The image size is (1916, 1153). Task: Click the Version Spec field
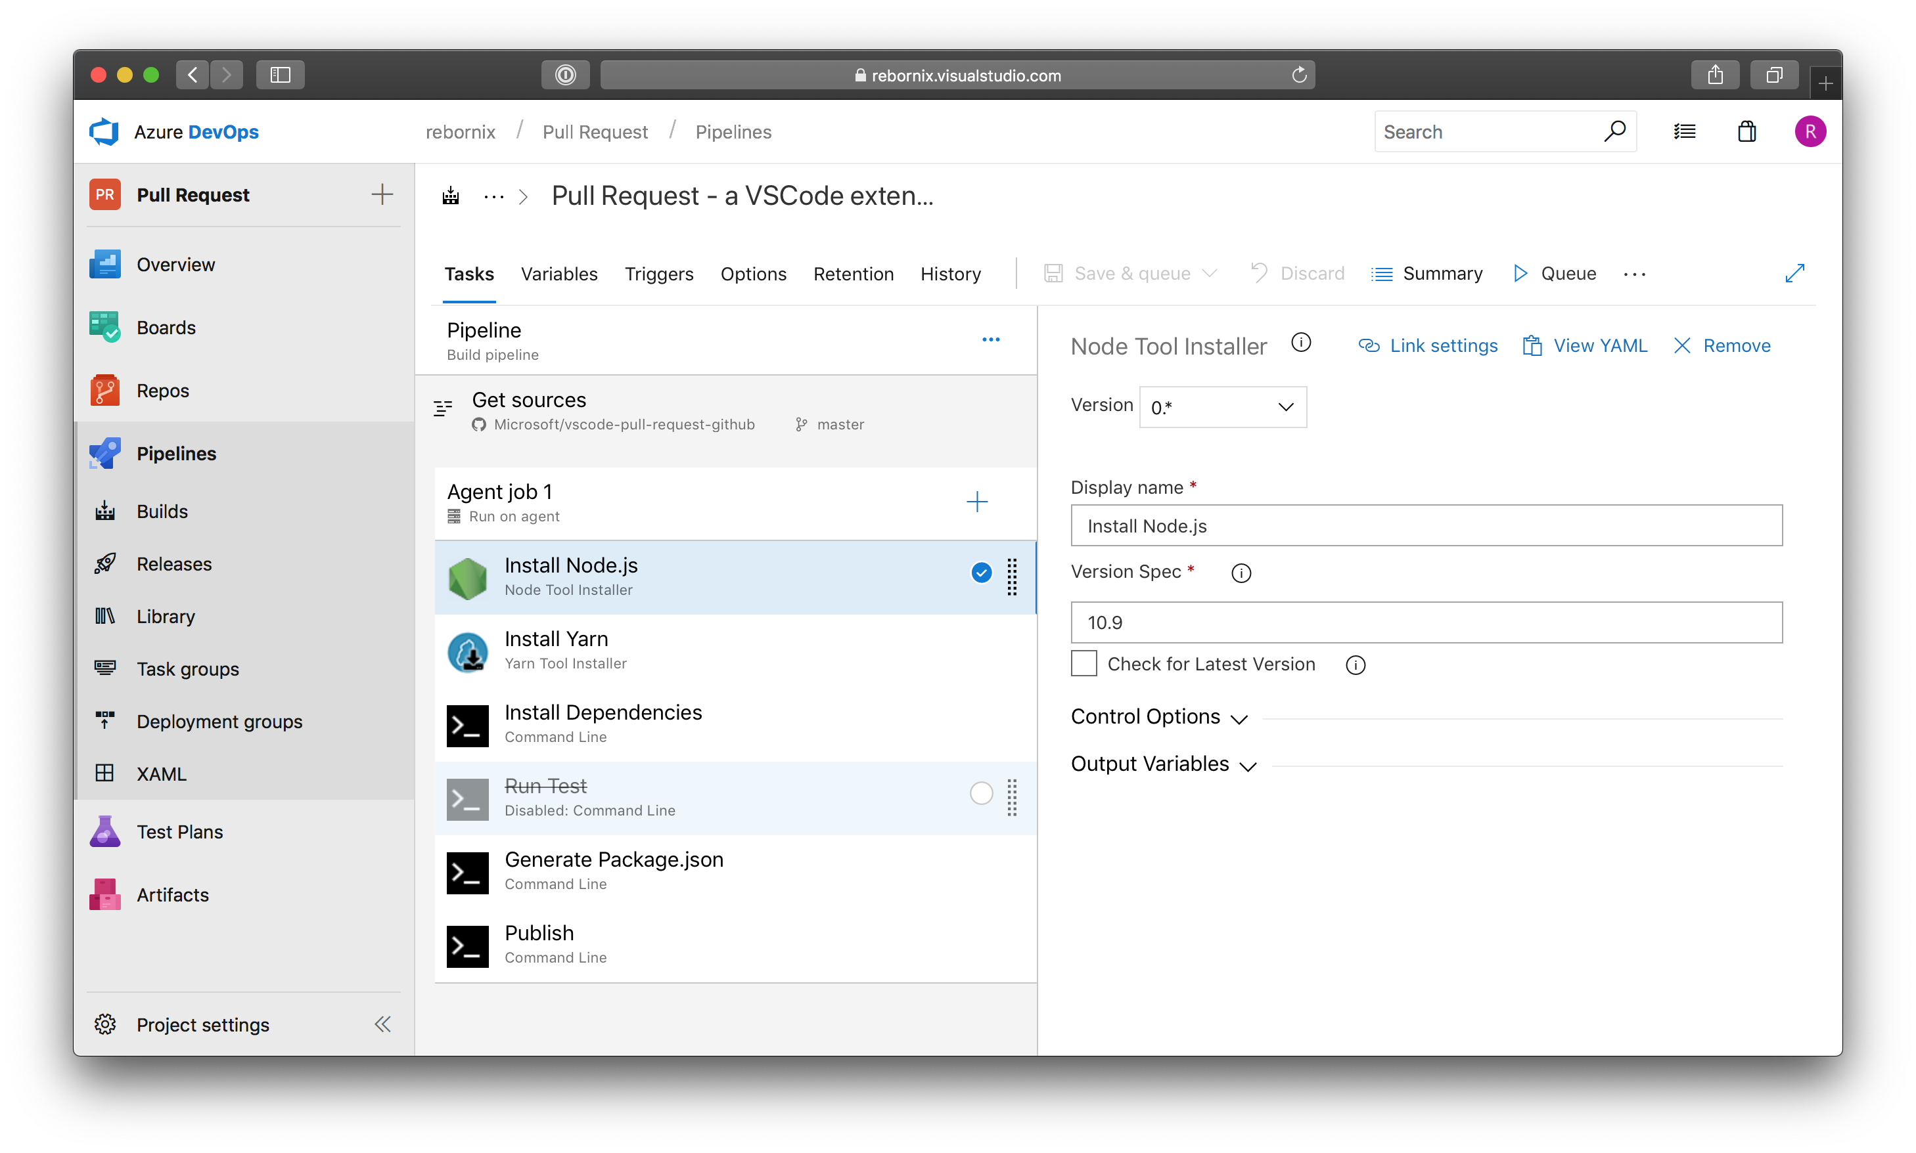pyautogui.click(x=1426, y=622)
